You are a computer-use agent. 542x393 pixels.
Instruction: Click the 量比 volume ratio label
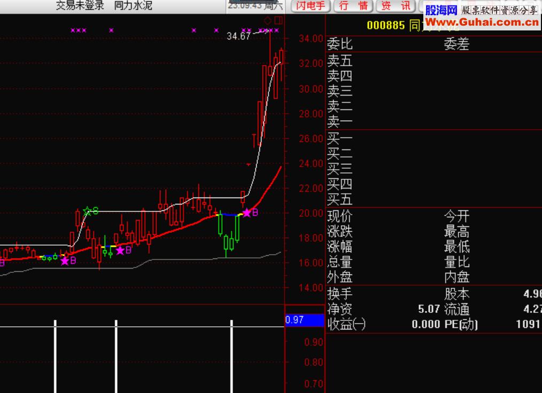tap(456, 262)
